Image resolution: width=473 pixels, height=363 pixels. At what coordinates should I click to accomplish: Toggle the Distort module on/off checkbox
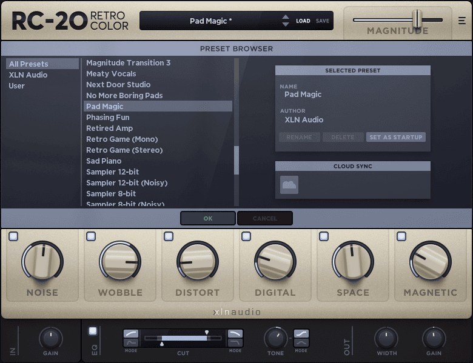coord(169,236)
